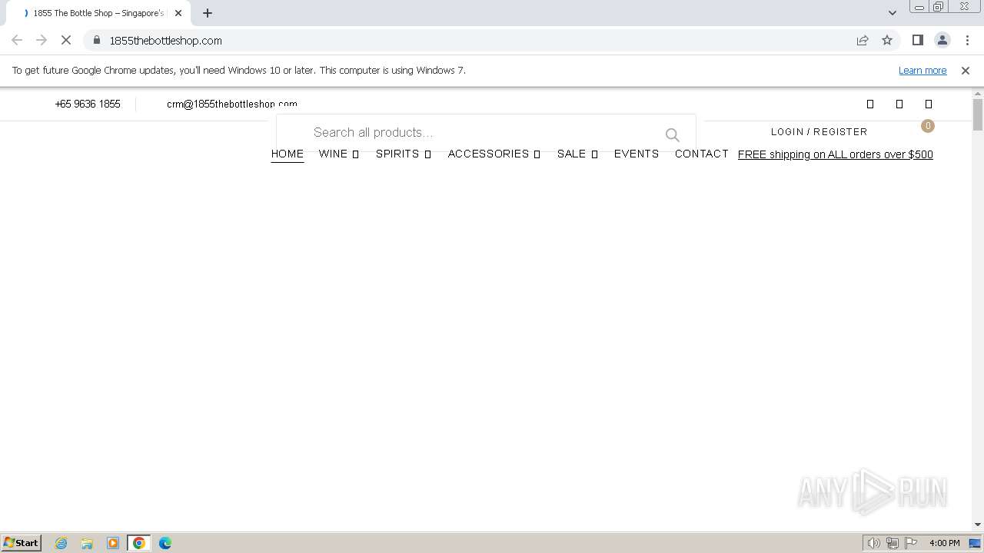Expand the ACCESSORIES menu
The image size is (984, 553).
494,154
